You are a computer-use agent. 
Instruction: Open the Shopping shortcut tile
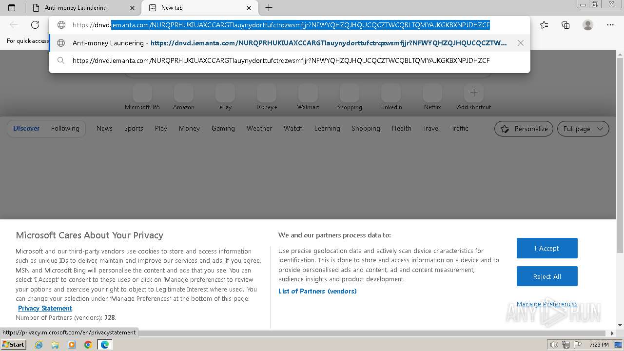[350, 97]
